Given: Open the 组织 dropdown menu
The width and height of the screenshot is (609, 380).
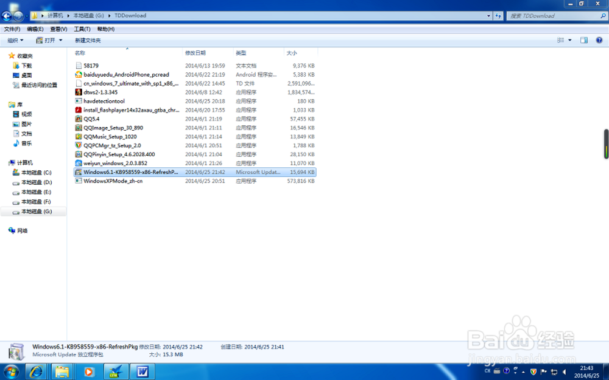Looking at the screenshot, I should coord(16,40).
